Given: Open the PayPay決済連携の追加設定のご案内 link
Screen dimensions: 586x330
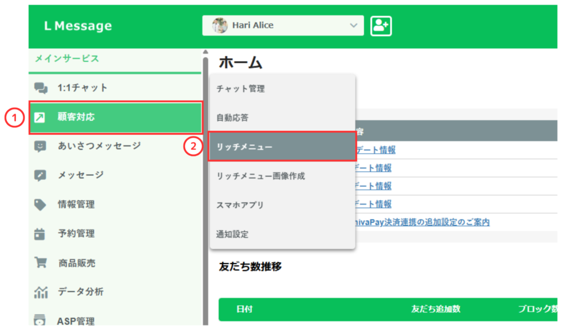Looking at the screenshot, I should pyautogui.click(x=422, y=222).
